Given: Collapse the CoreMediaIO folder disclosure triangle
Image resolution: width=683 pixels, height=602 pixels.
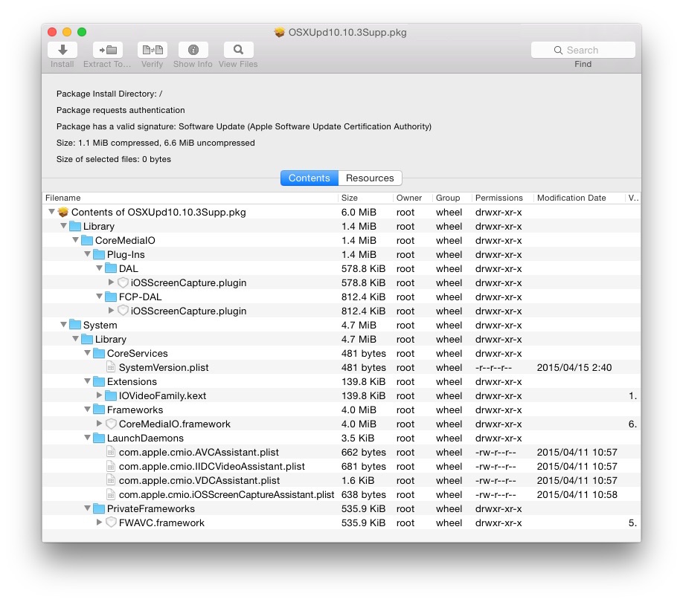Looking at the screenshot, I should click(75, 240).
